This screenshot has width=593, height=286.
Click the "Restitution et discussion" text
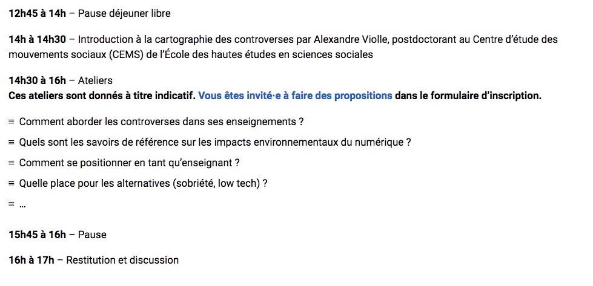122,261
